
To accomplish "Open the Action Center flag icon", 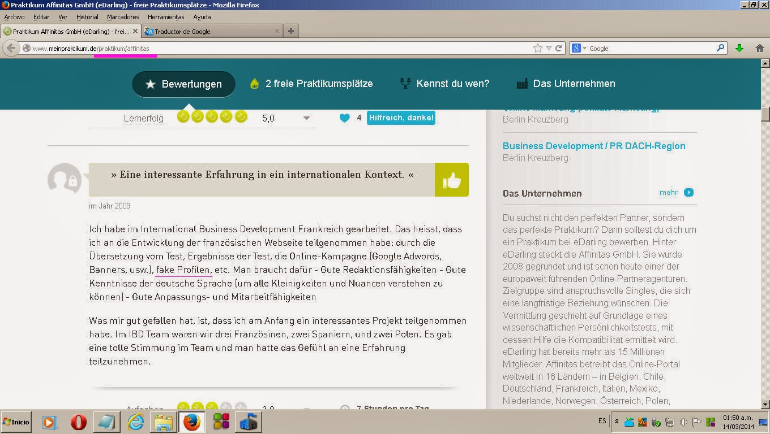I will tap(697, 422).
